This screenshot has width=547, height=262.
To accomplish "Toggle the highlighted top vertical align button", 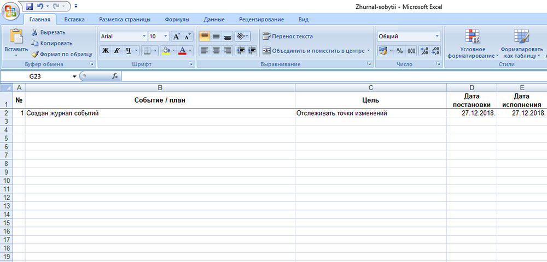I will 205,36.
